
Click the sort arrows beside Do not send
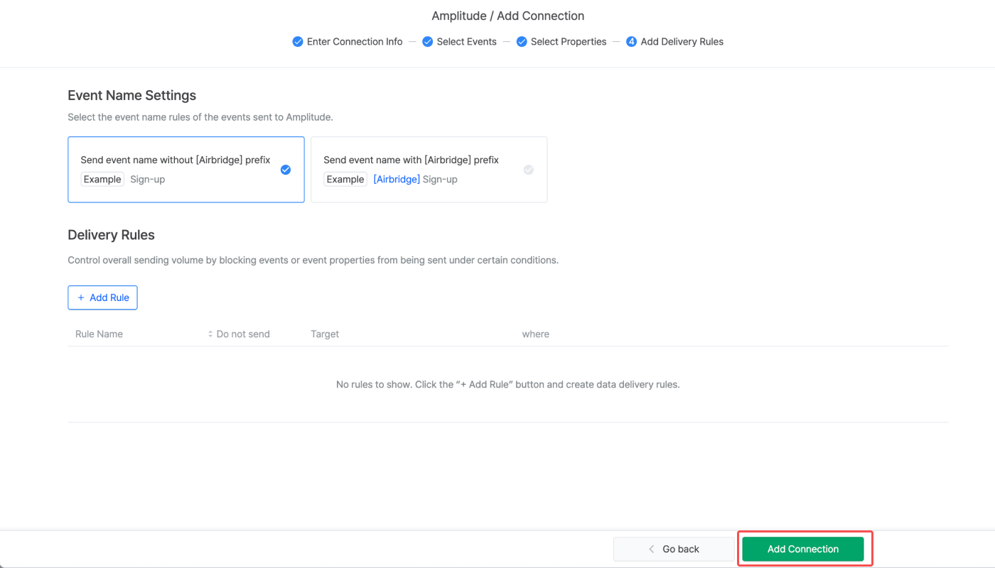point(210,334)
